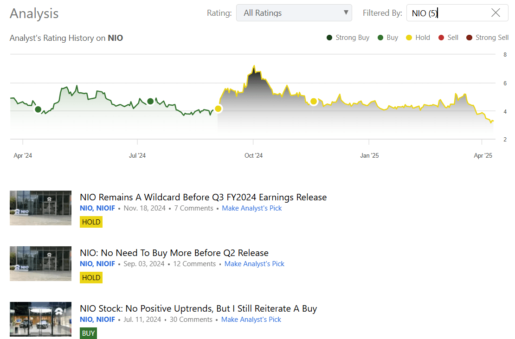Click the green Buy rating marker near Jul '24
The image size is (515, 339).
pyautogui.click(x=150, y=101)
